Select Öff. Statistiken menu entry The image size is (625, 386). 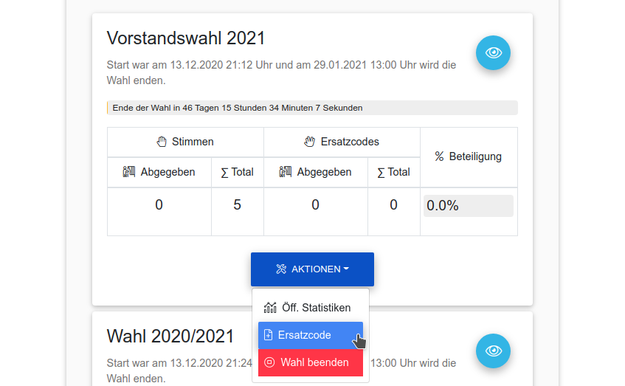[311, 307]
